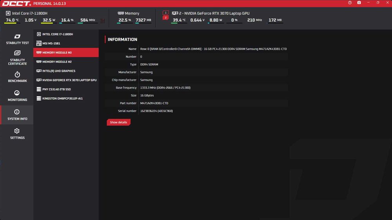Image resolution: width=392 pixels, height=220 pixels.
Task: Open the Stability Test section
Action: [x=17, y=39]
